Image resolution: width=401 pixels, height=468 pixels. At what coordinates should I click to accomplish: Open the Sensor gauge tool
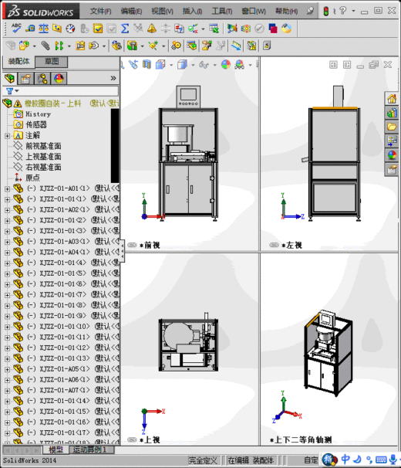pyautogui.click(x=71, y=29)
